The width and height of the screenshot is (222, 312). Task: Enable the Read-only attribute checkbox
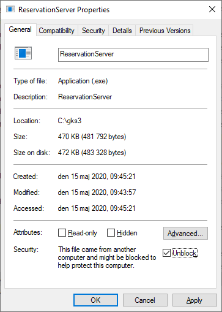click(x=62, y=233)
